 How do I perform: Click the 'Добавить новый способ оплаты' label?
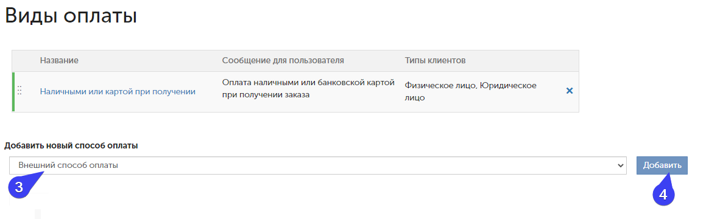point(71,146)
